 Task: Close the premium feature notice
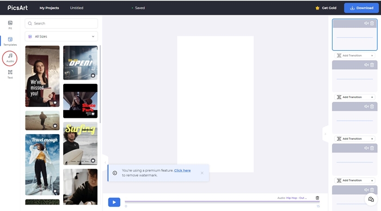pos(202,173)
